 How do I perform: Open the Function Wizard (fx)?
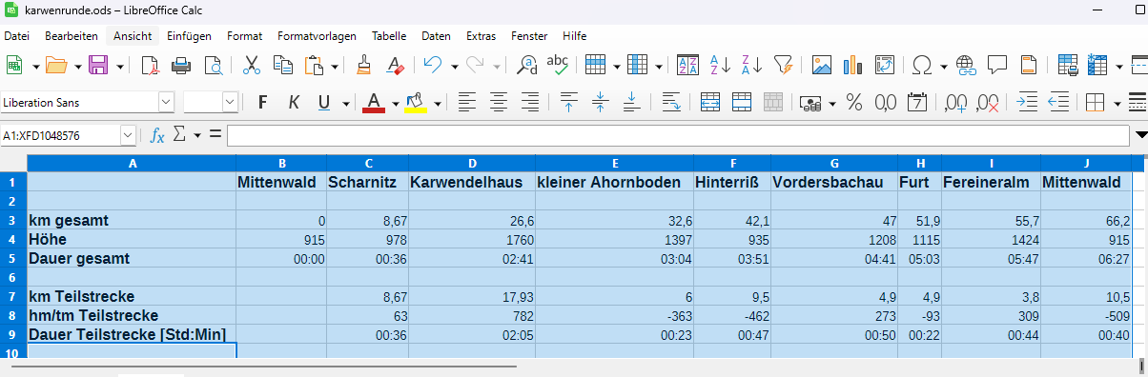click(x=158, y=136)
